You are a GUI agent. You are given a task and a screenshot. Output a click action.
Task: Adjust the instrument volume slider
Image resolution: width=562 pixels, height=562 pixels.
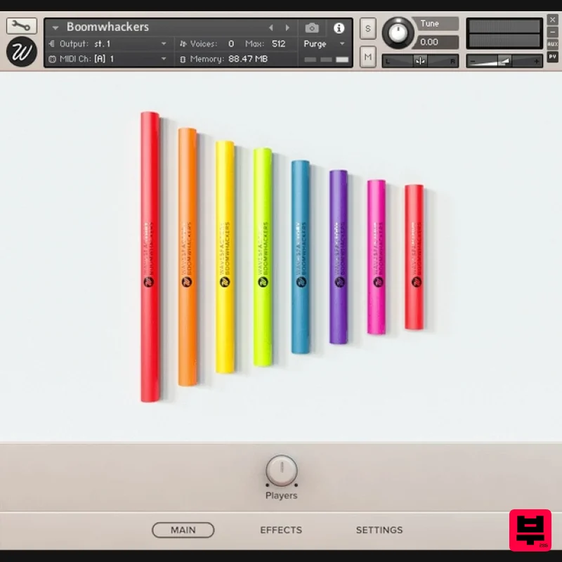[504, 61]
